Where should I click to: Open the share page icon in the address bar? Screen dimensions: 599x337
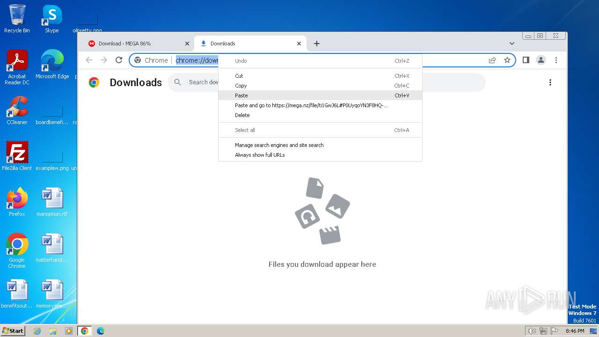tap(492, 60)
